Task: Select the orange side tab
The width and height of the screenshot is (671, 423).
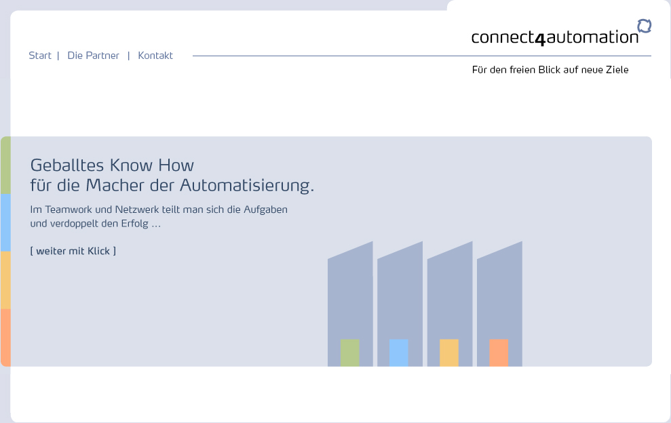Action: click(5, 338)
